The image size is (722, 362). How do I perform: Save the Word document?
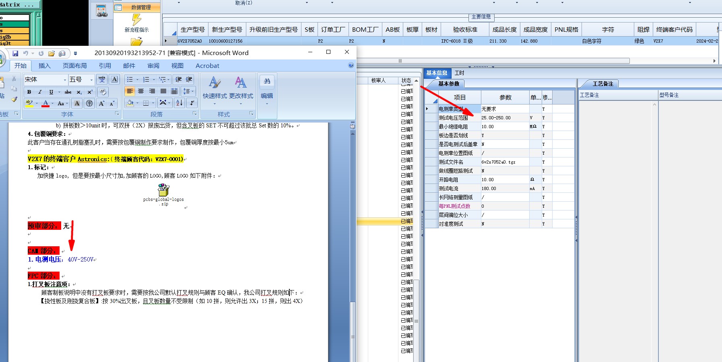pos(15,53)
